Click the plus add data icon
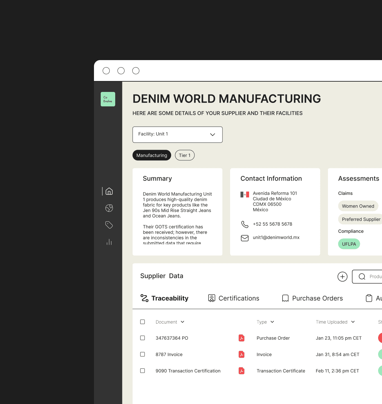382x404 pixels. (x=342, y=276)
